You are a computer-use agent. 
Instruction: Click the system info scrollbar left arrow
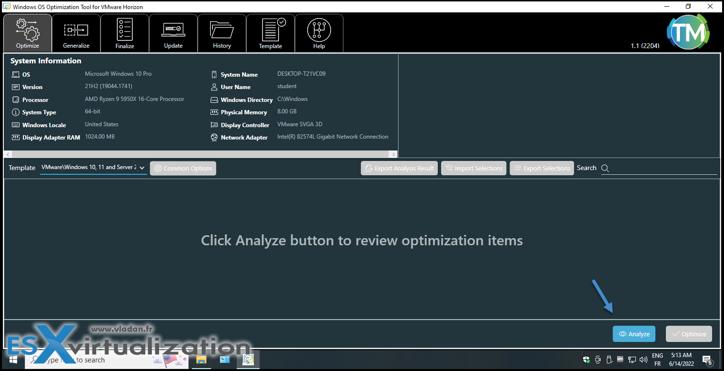point(7,154)
